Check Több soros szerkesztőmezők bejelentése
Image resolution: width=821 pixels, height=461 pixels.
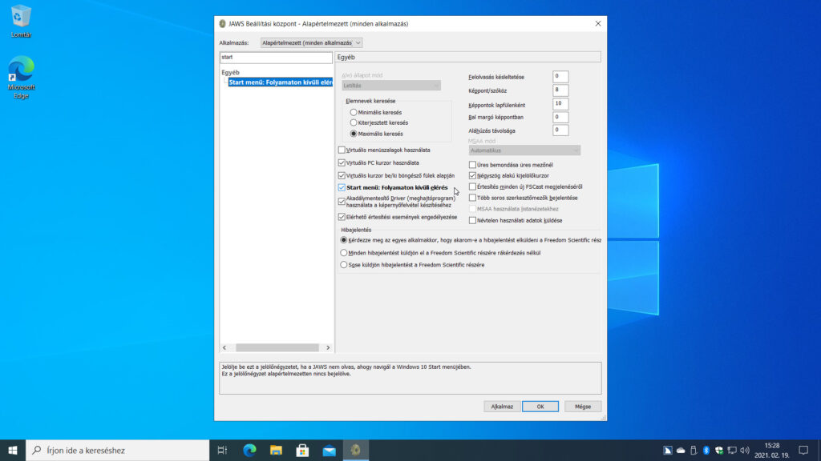(x=472, y=198)
